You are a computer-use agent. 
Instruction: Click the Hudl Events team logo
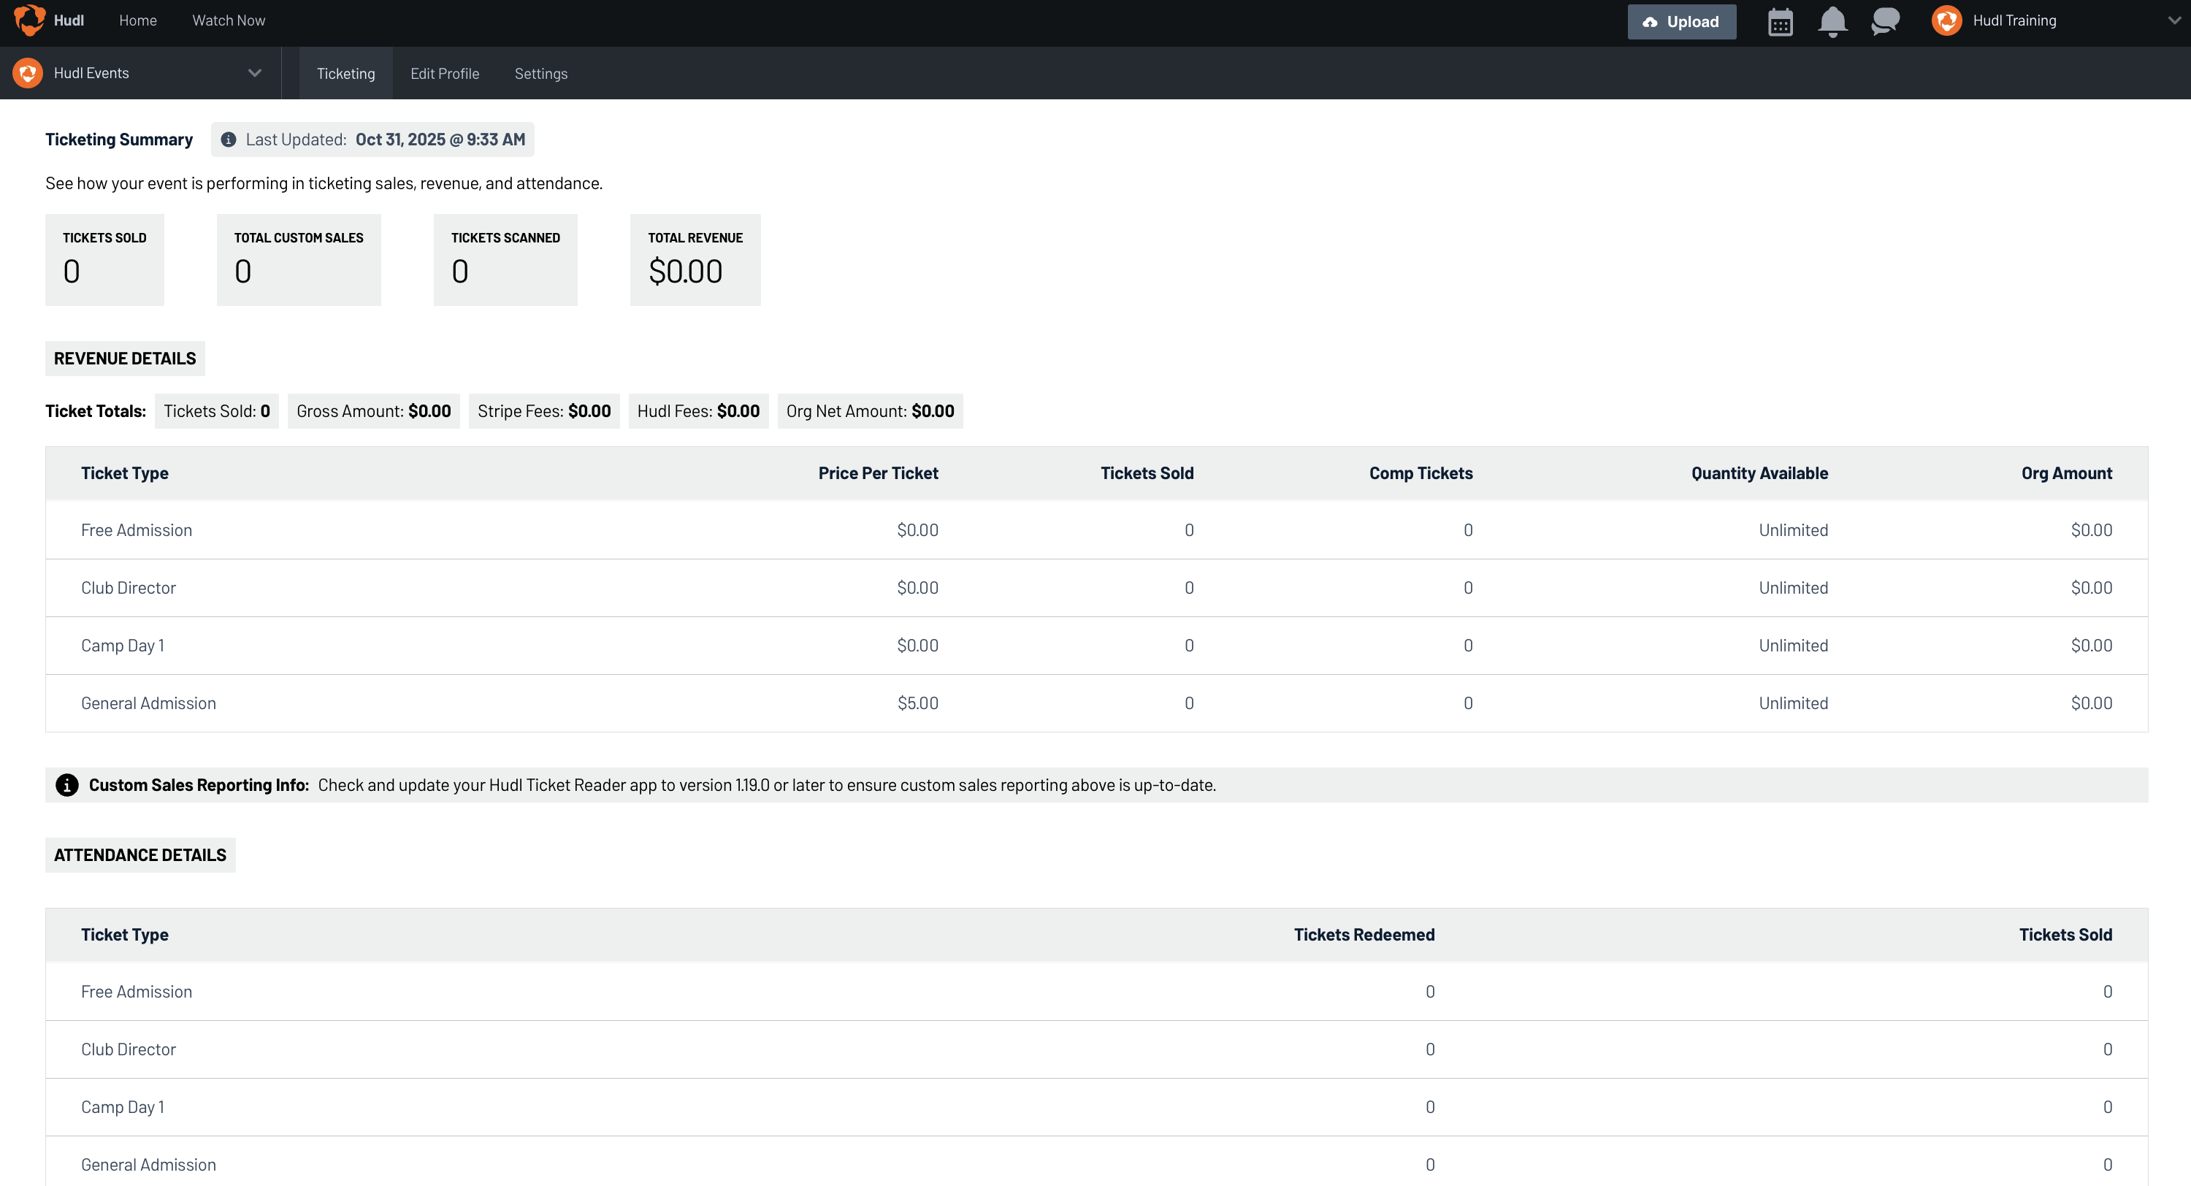point(28,73)
